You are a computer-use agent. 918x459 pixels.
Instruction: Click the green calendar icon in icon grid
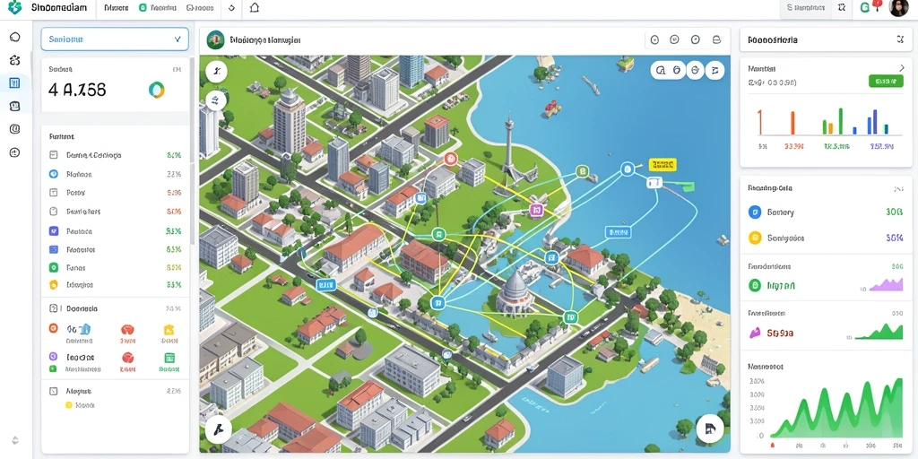(169, 358)
